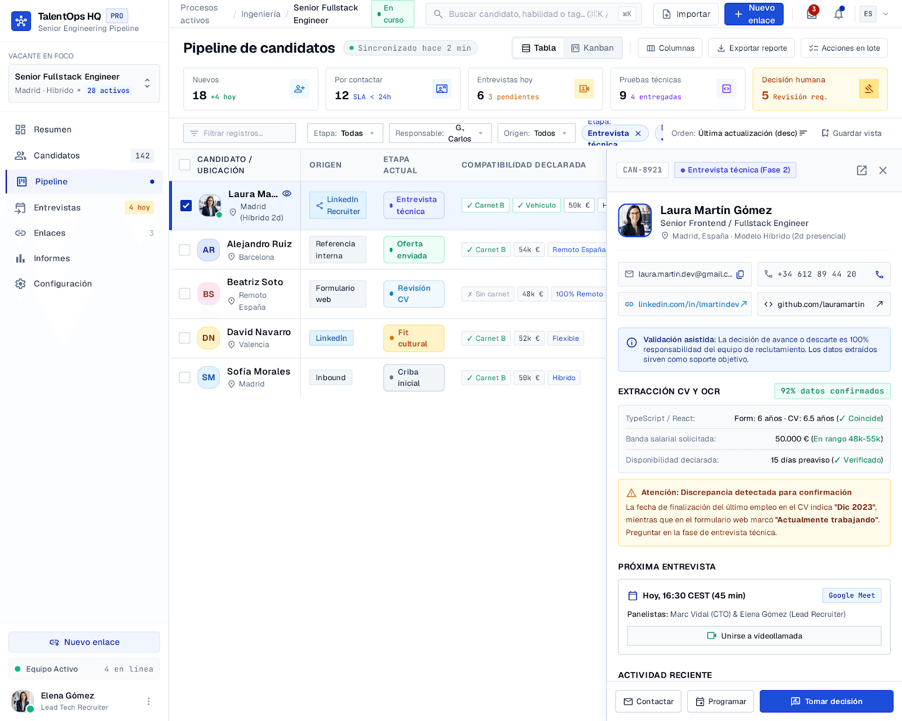Click Tomar decisión button
This screenshot has height=721, width=902.
826,701
